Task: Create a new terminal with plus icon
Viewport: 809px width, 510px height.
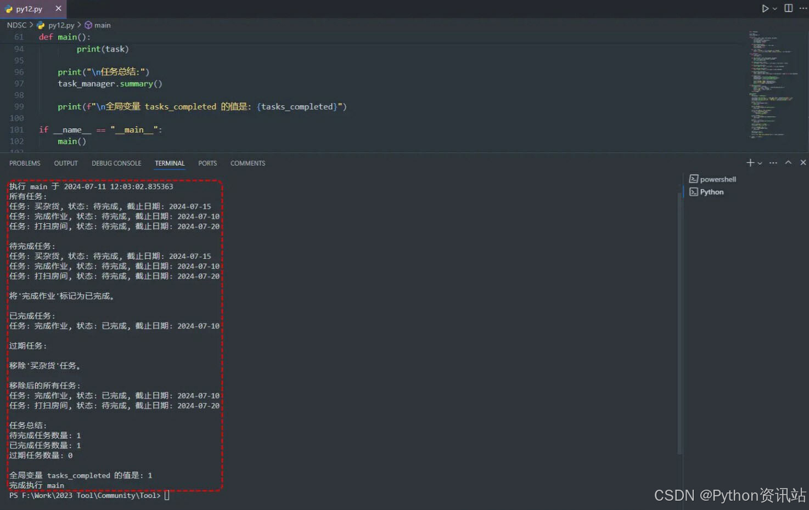Action: (x=750, y=163)
